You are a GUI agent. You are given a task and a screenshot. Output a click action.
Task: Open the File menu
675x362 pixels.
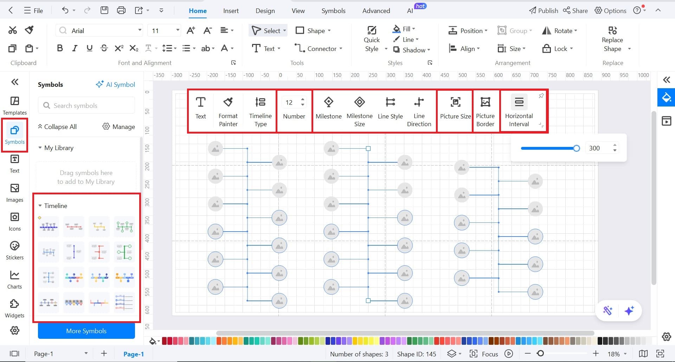point(33,11)
